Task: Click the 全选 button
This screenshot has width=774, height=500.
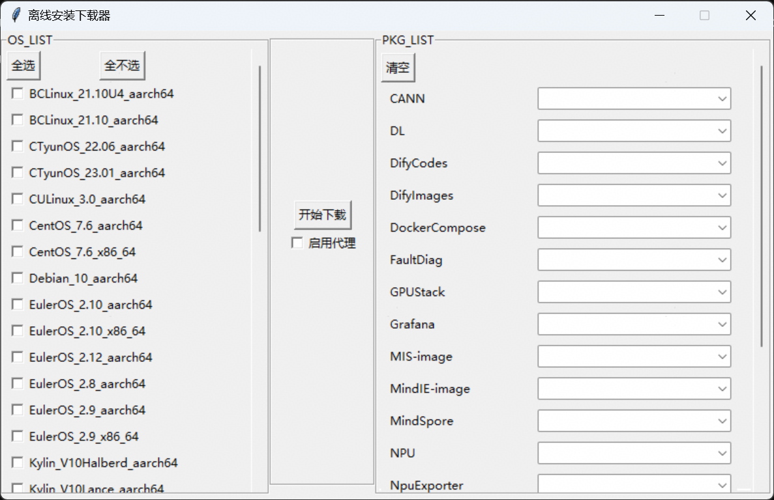Action: point(23,66)
